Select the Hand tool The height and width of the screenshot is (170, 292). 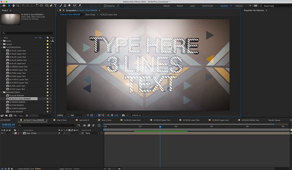click(13, 6)
